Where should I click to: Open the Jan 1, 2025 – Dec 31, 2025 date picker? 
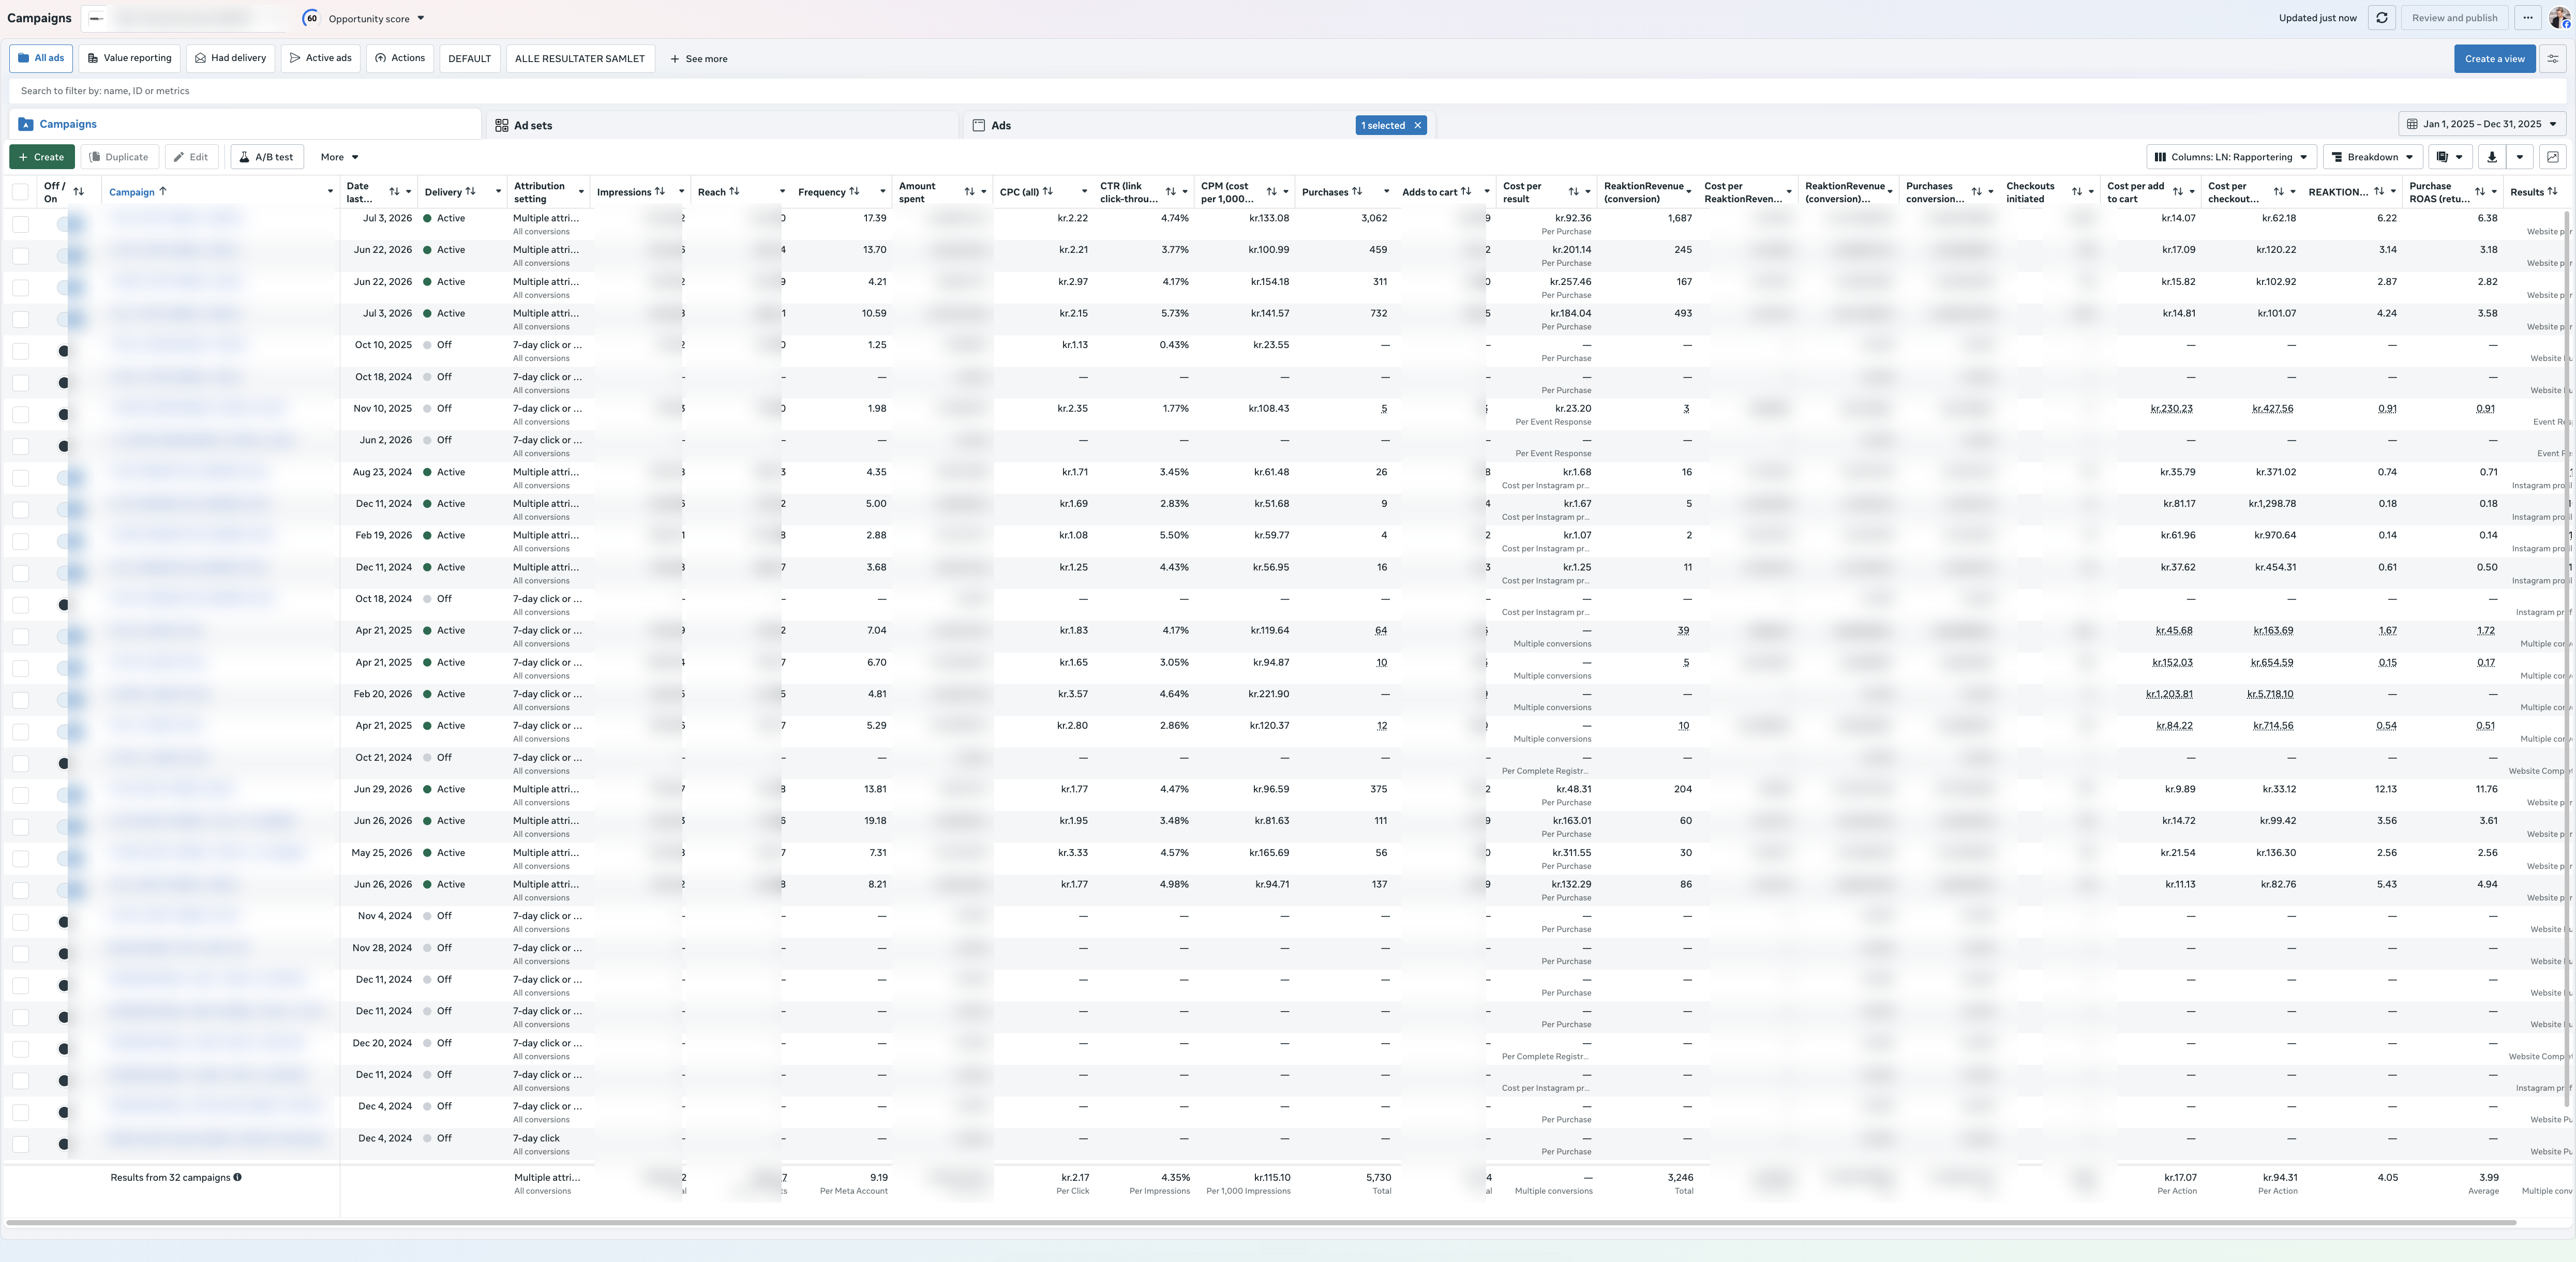pos(2482,124)
